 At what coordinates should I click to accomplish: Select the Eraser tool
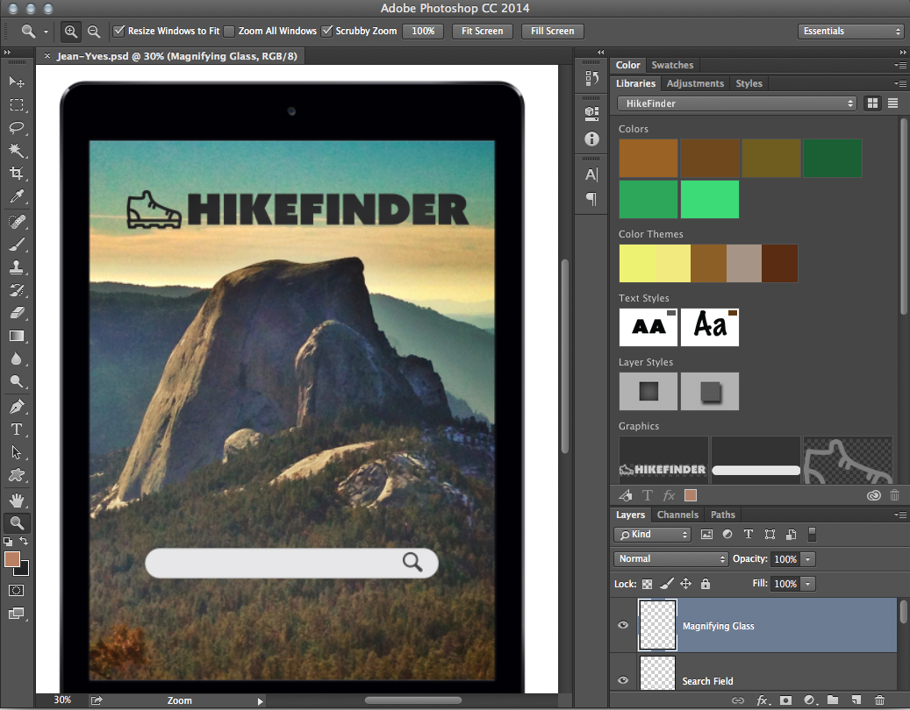point(17,313)
